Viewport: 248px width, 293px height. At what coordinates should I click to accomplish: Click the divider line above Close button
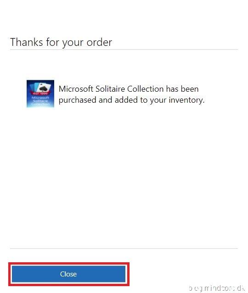[124, 249]
